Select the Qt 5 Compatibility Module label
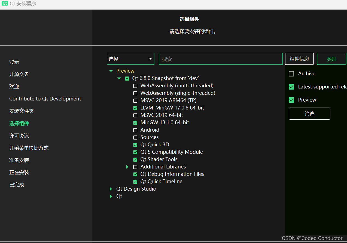This screenshot has width=347, height=243. (172, 152)
